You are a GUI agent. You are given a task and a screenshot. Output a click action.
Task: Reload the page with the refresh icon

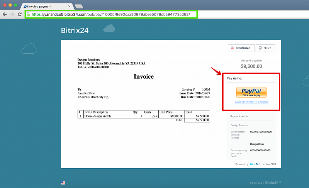coord(20,14)
